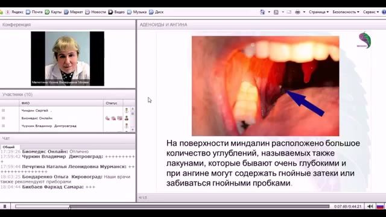Screen dimensions: 386x217
Task: Click the Biomedis leaf logo on slide
Action: tap(364, 40)
